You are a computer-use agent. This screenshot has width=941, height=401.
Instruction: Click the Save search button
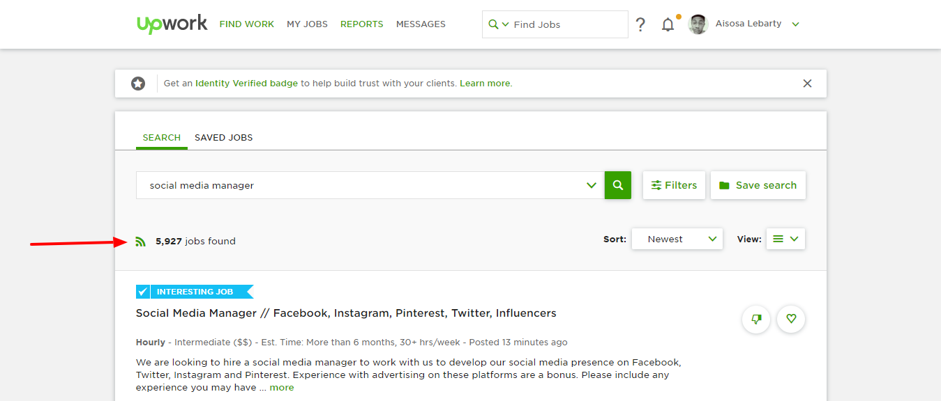pyautogui.click(x=758, y=185)
